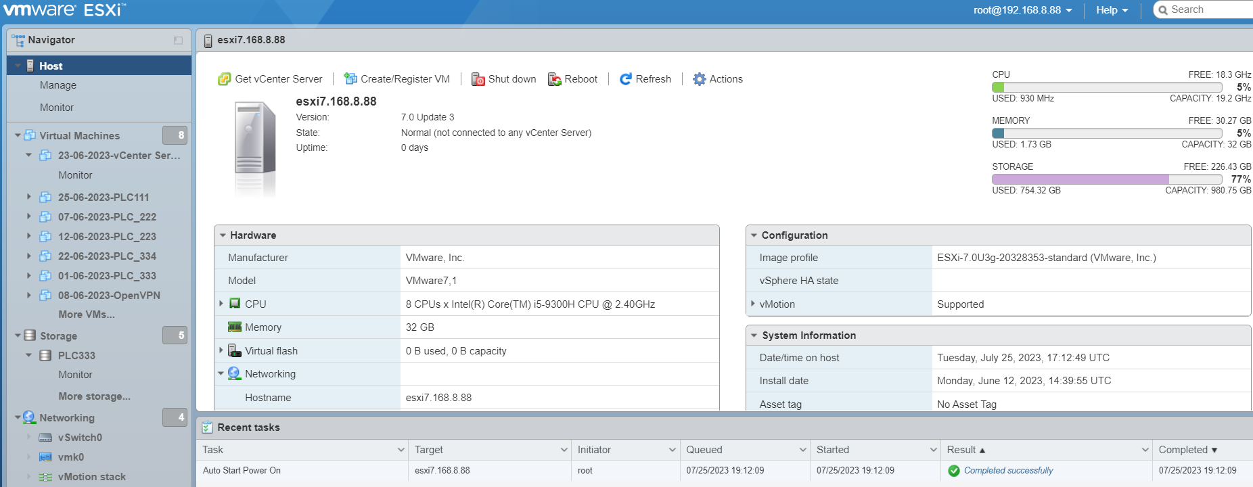This screenshot has height=487, width=1253.
Task: Click the Get vCenter Server icon
Action: click(224, 79)
